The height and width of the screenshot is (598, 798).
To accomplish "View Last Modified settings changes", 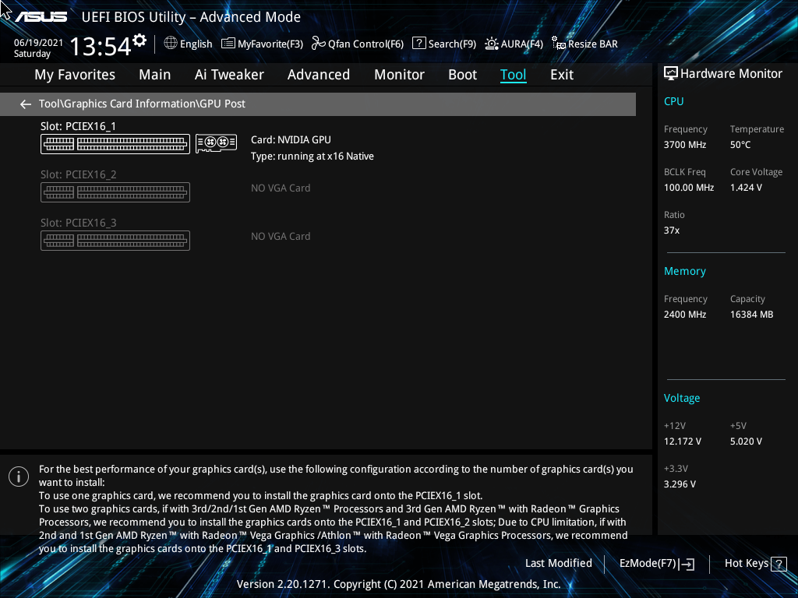I will [559, 563].
